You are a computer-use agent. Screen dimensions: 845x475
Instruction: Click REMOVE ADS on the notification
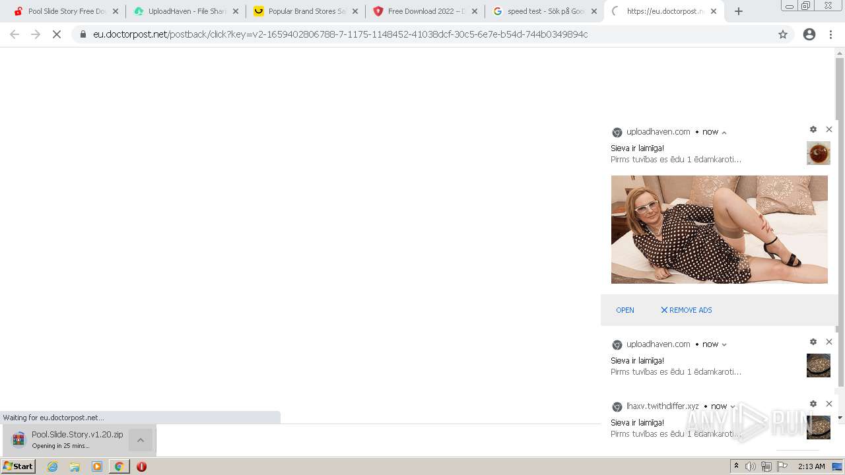[687, 310]
